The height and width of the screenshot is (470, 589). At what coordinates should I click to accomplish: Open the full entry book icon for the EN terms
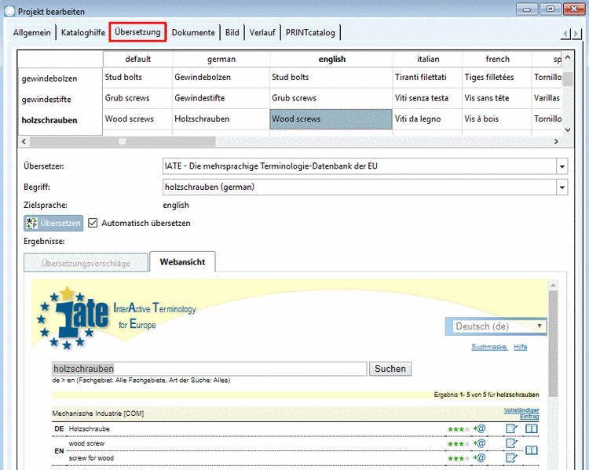pos(531,450)
